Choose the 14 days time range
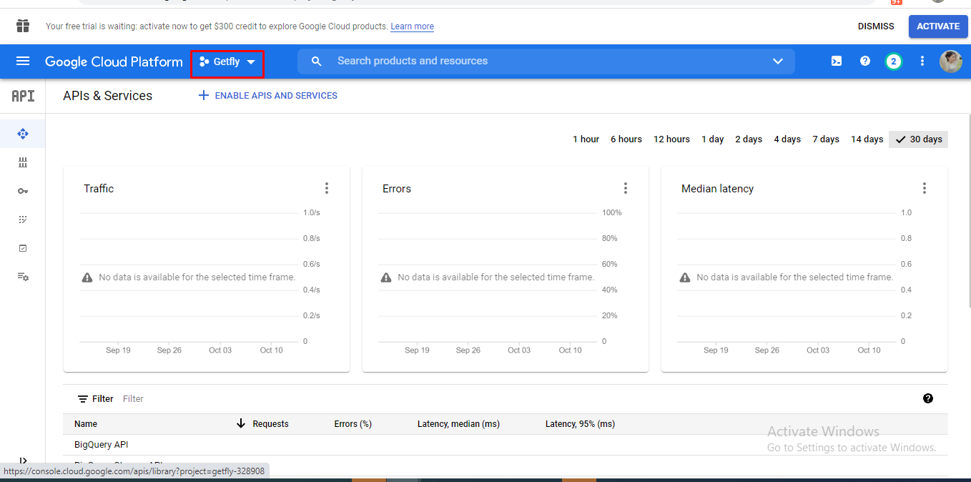The height and width of the screenshot is (482, 971). [867, 139]
